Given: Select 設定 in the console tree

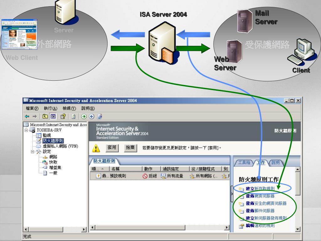Looking at the screenshot, I should tap(47, 152).
